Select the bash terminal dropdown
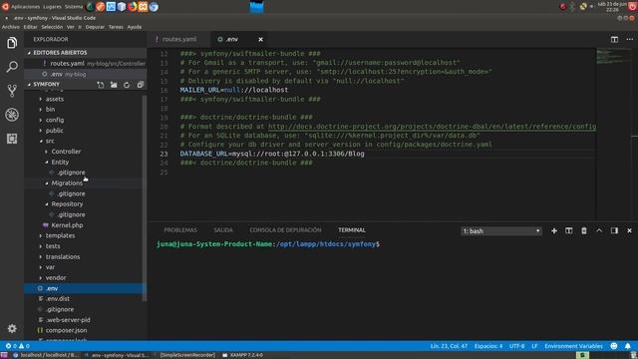 [501, 231]
